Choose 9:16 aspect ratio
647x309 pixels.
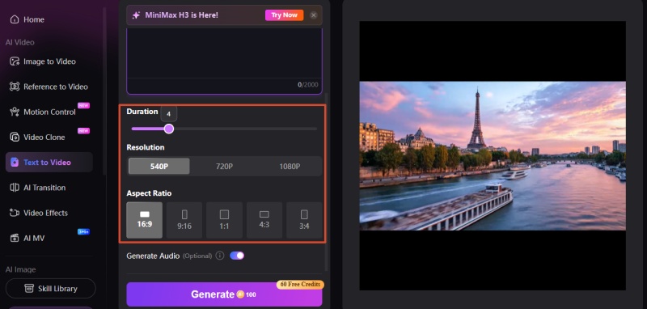[184, 220]
